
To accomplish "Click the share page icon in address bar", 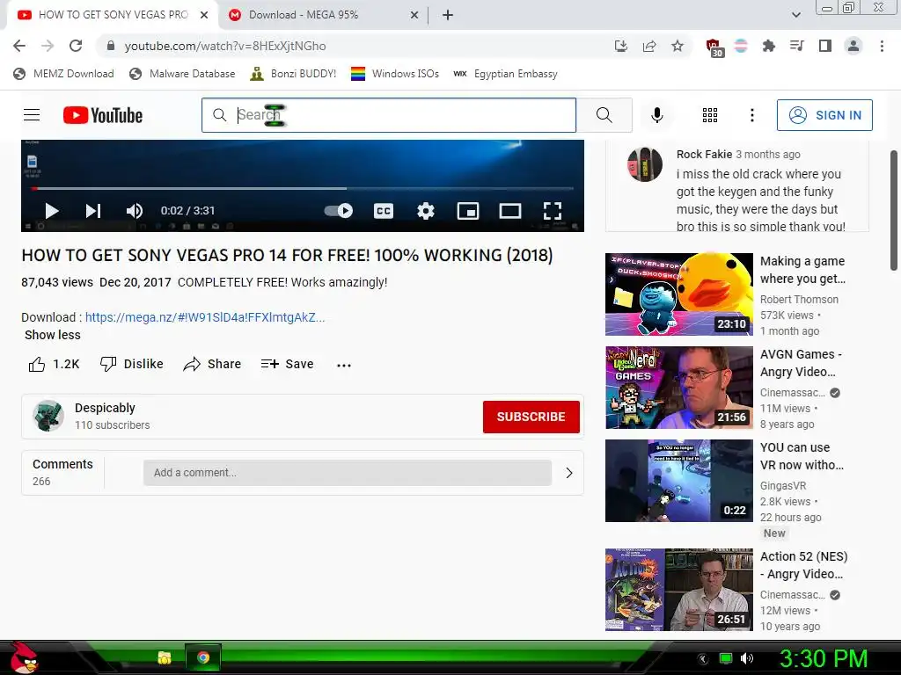I will [649, 46].
